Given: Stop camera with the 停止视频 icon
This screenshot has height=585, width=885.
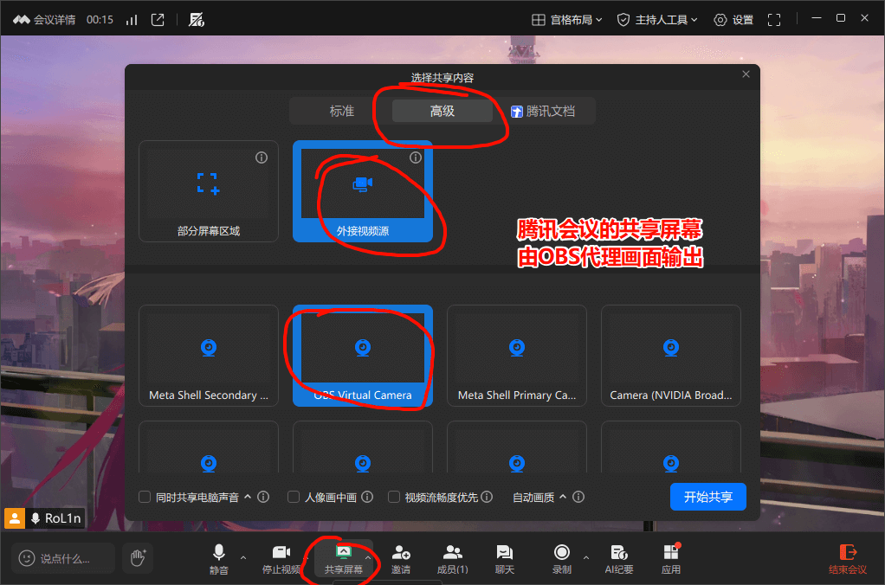Looking at the screenshot, I should (281, 559).
